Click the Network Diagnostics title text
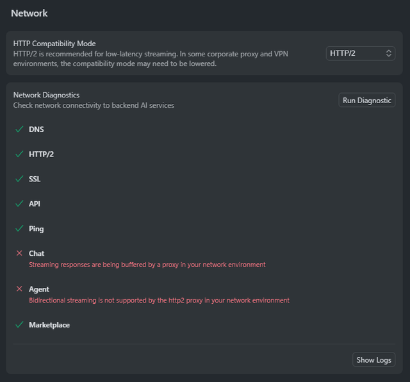The width and height of the screenshot is (410, 382). tap(46, 95)
